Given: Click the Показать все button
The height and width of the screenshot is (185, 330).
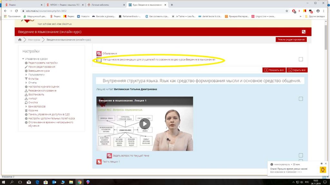Looking at the screenshot, I should (x=274, y=70).
